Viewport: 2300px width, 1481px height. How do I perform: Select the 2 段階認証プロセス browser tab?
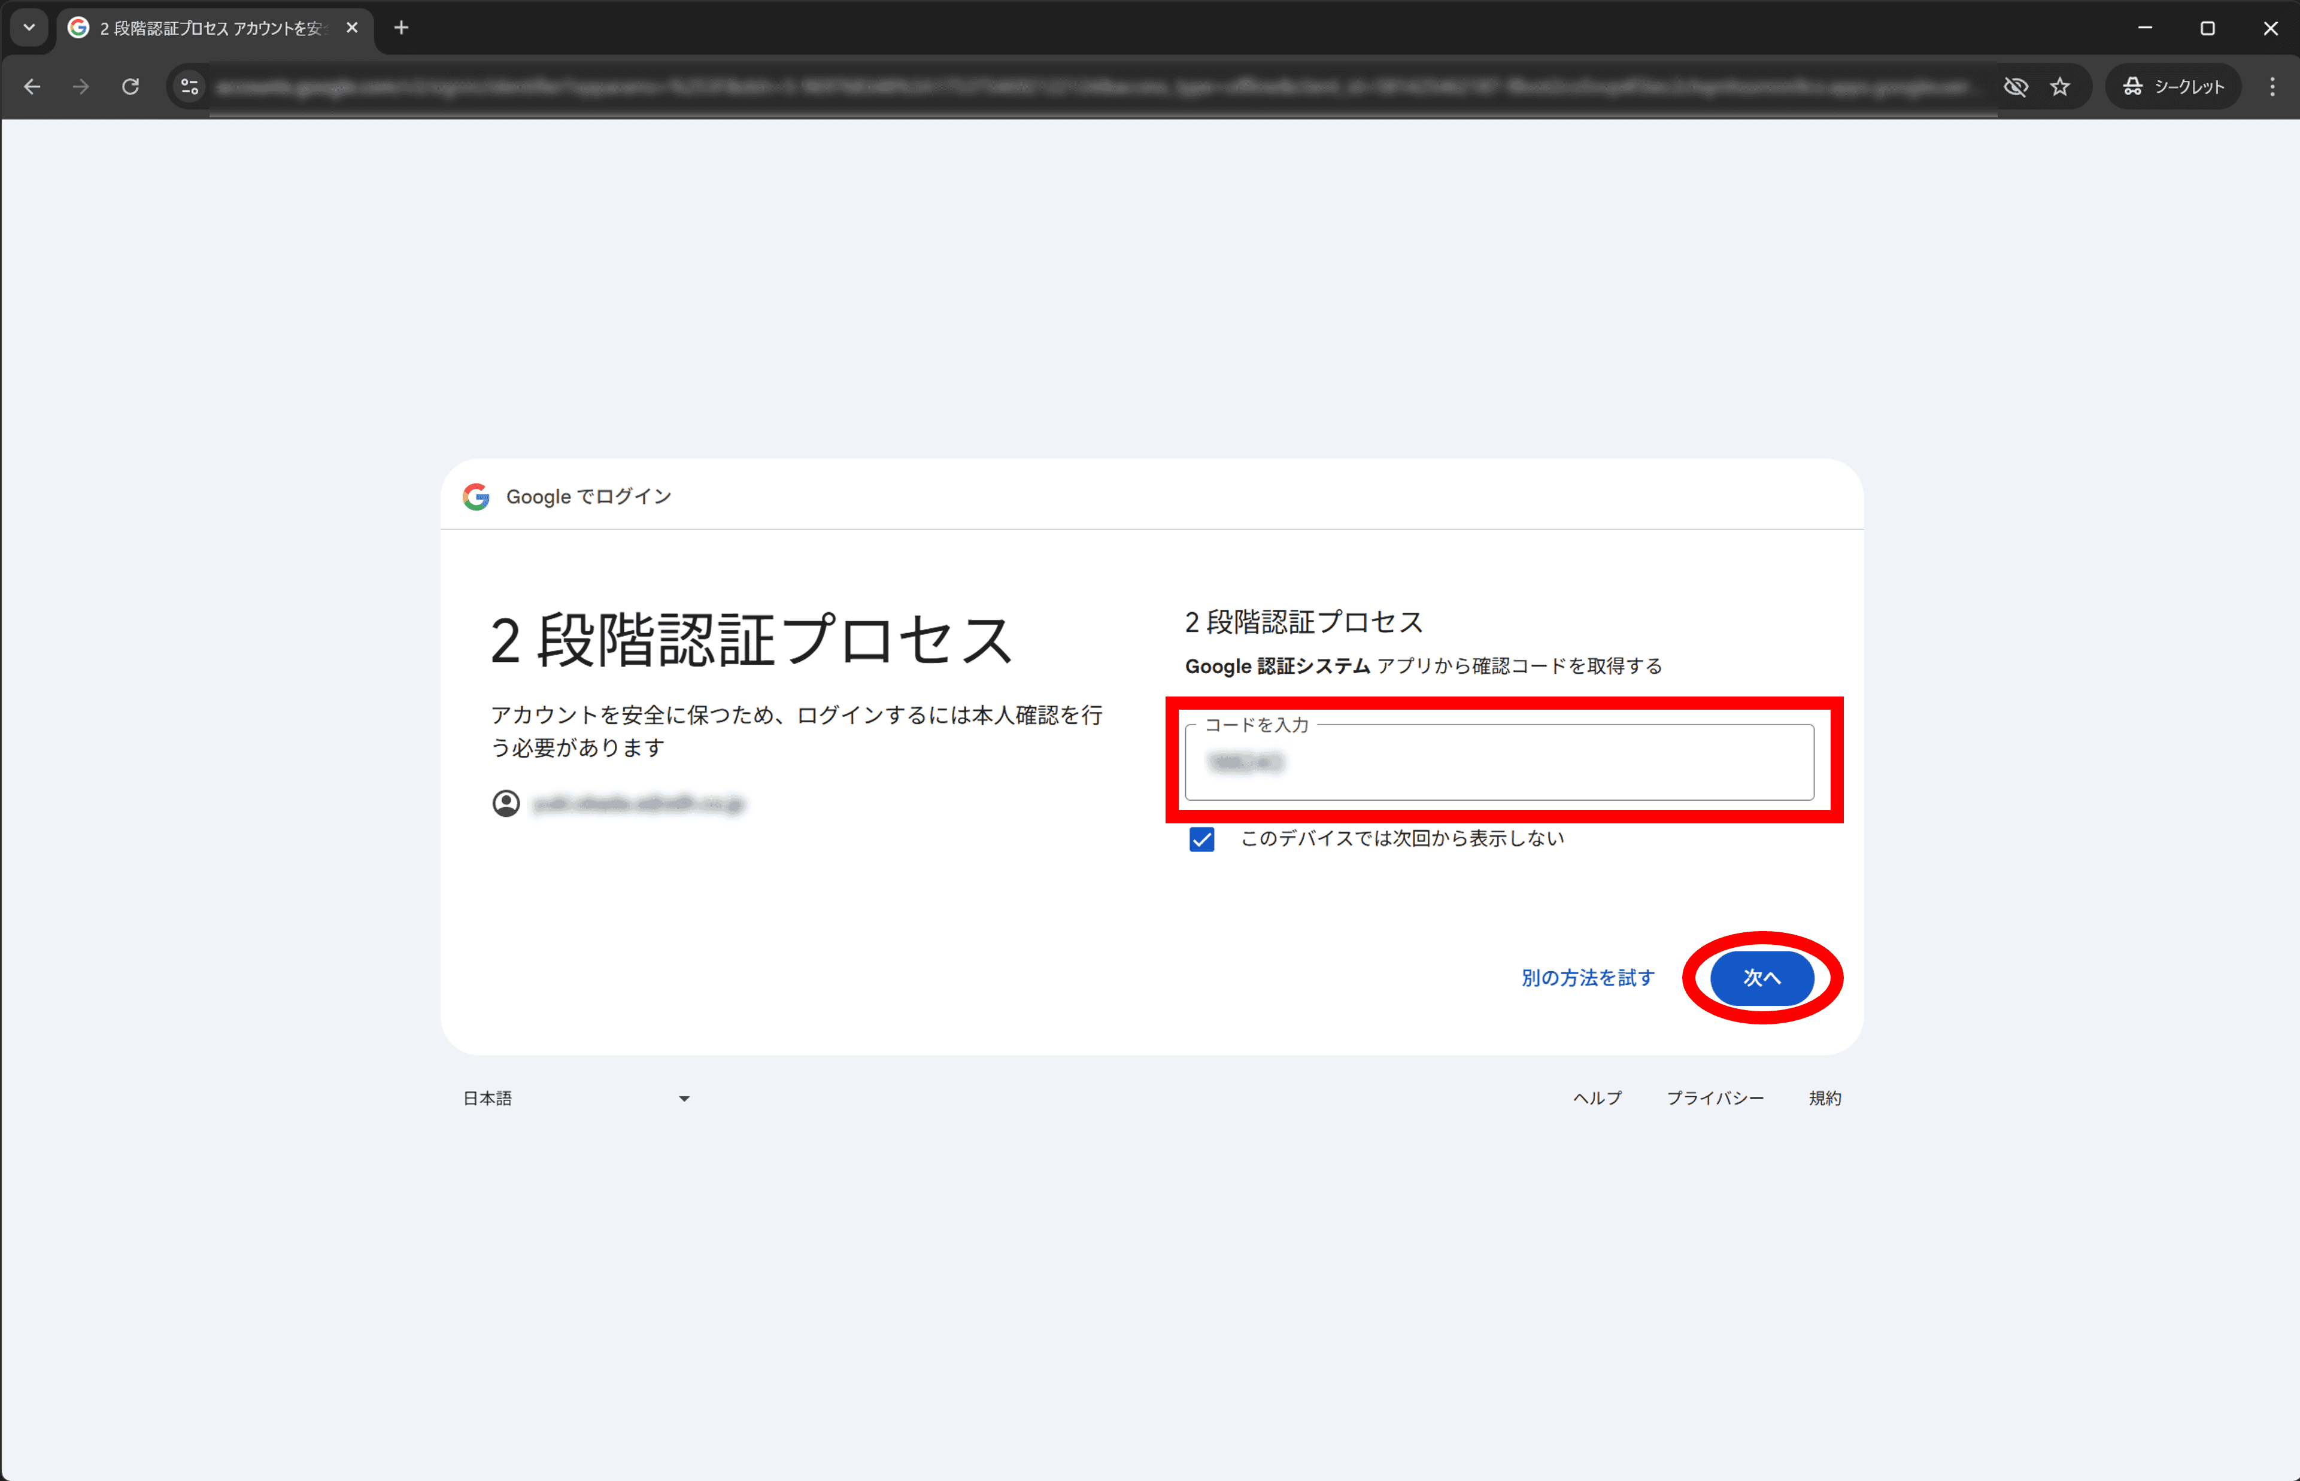tap(214, 29)
